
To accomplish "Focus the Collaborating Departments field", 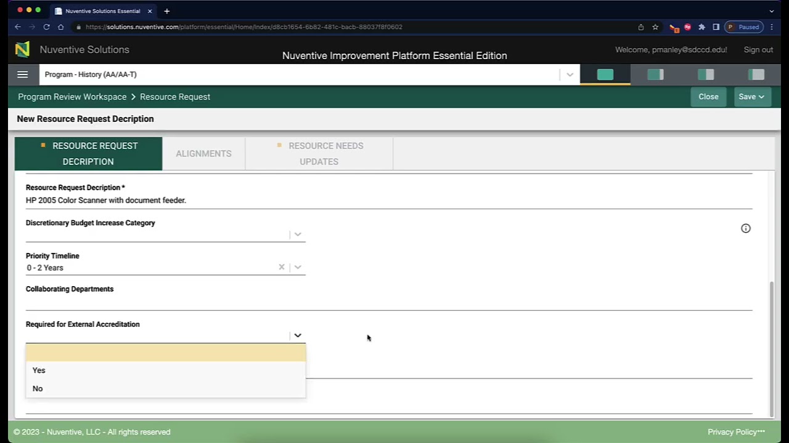I will 389,302.
